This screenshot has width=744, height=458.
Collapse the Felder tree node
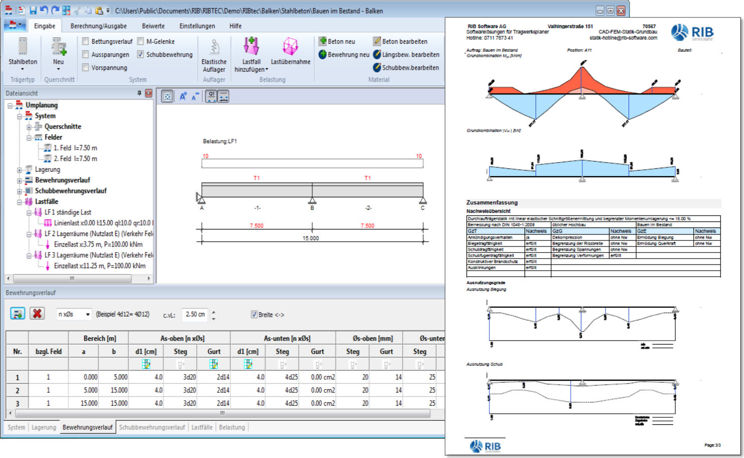(x=29, y=138)
